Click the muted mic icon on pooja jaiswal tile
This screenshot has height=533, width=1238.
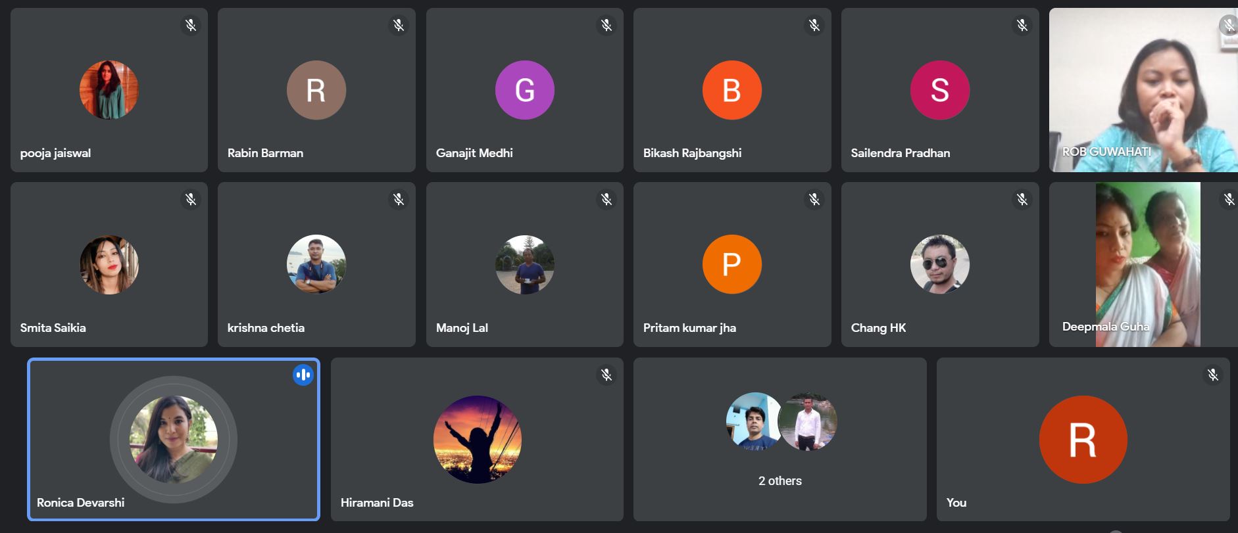click(191, 26)
